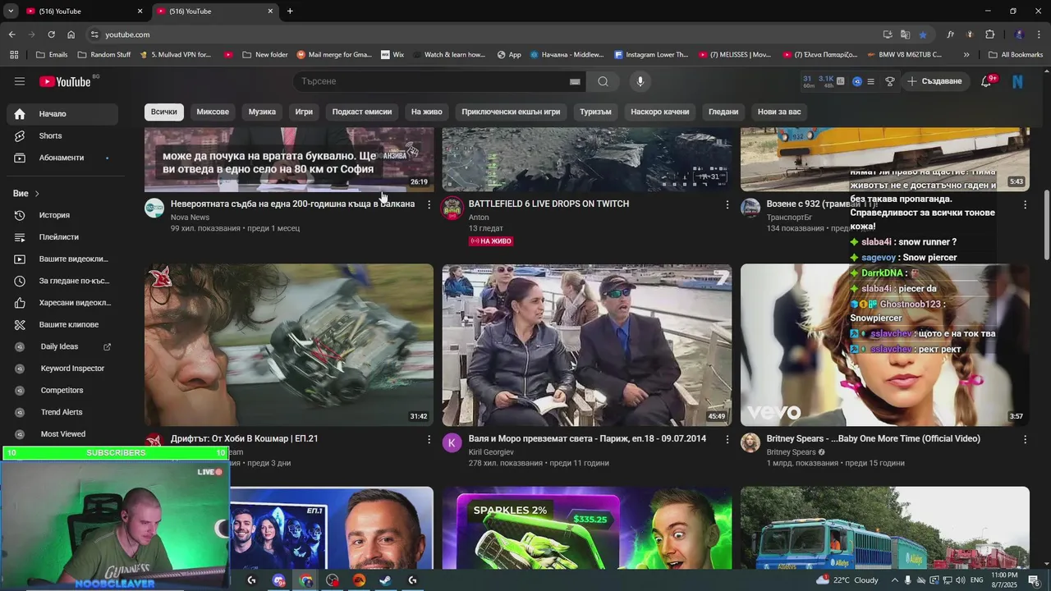Image resolution: width=1051 pixels, height=591 pixels.
Task: Click the search magnifier button
Action: (603, 81)
